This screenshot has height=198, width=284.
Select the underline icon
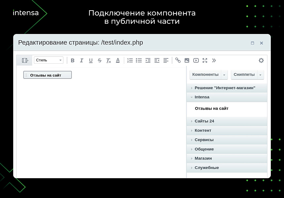click(90, 60)
